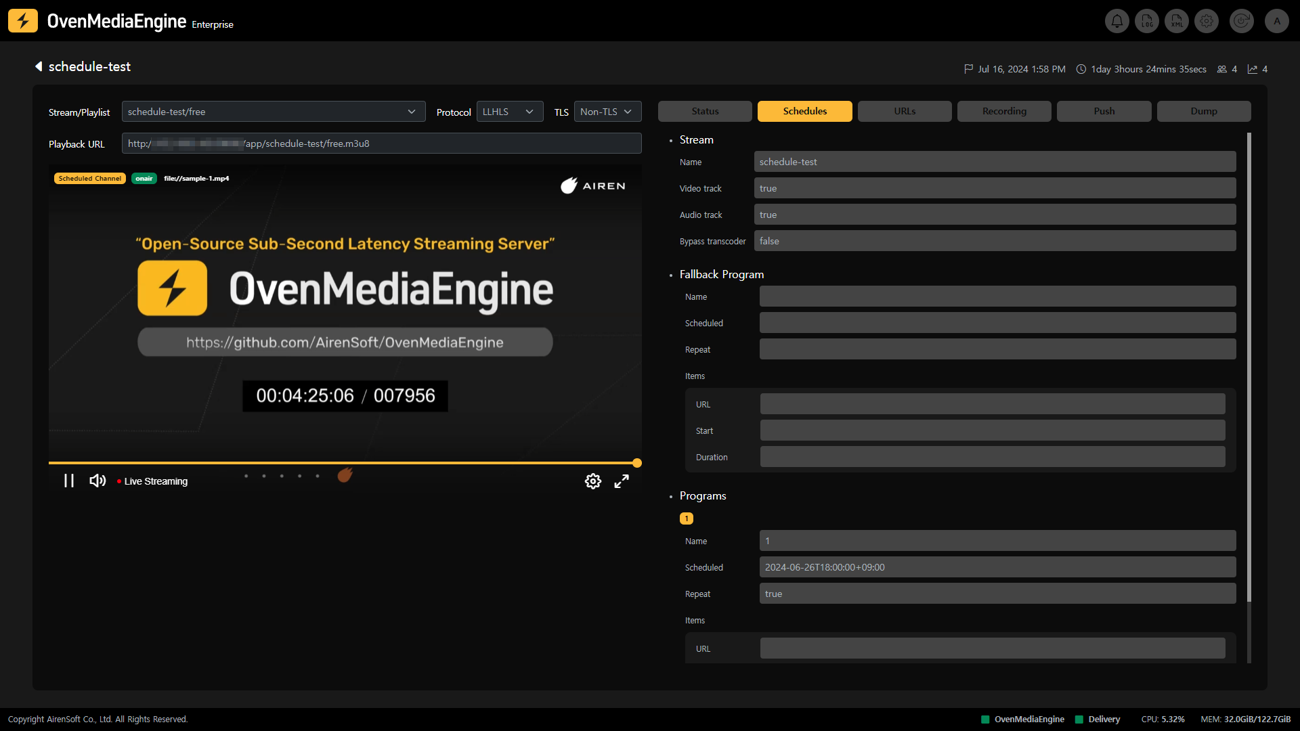Click the Playback URL field
This screenshot has width=1300, height=731.
[x=381, y=143]
